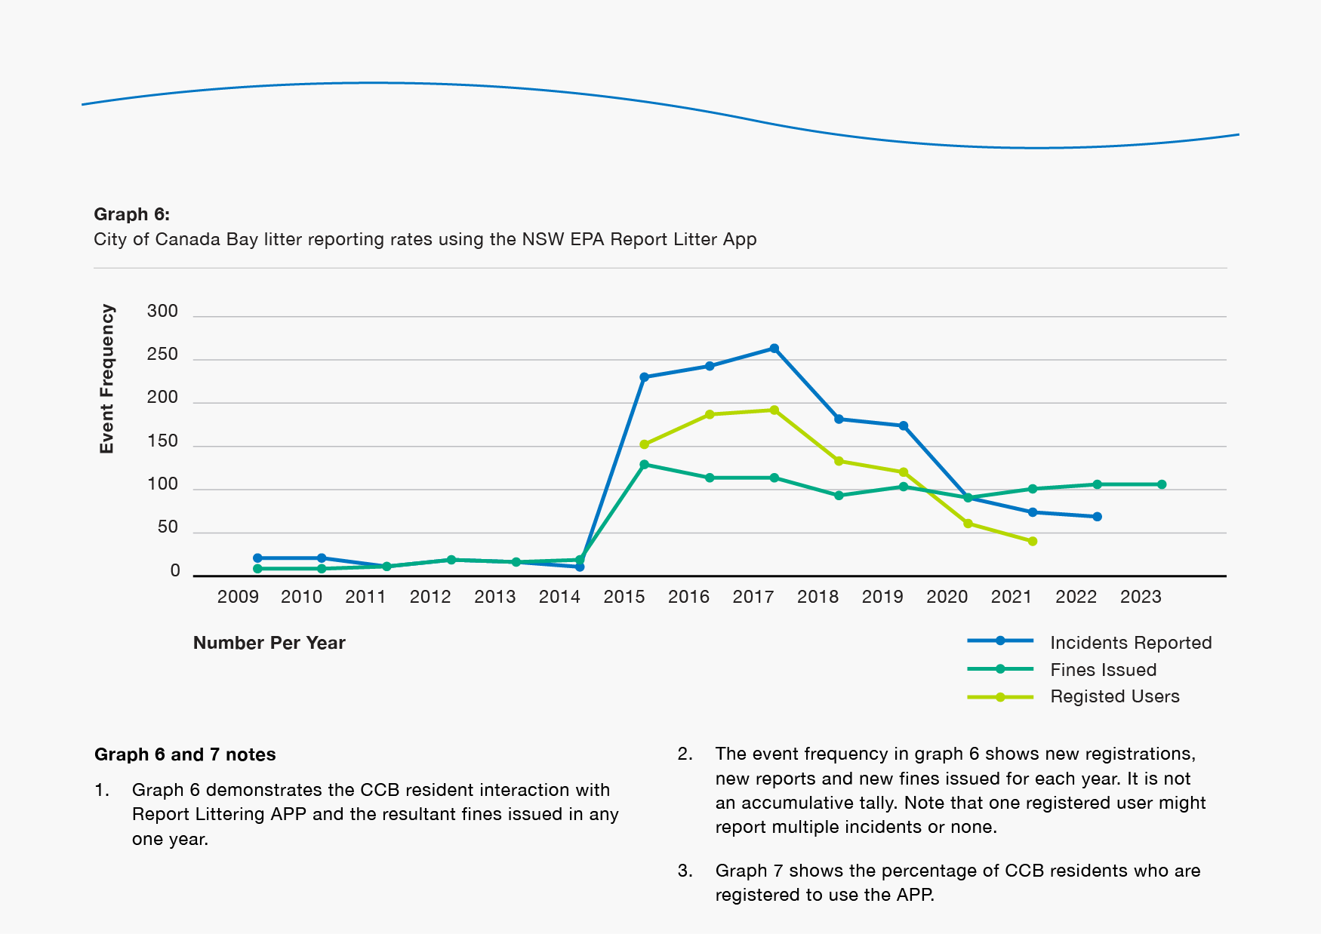The image size is (1321, 934).
Task: Click the 2012 year label
Action: point(430,597)
